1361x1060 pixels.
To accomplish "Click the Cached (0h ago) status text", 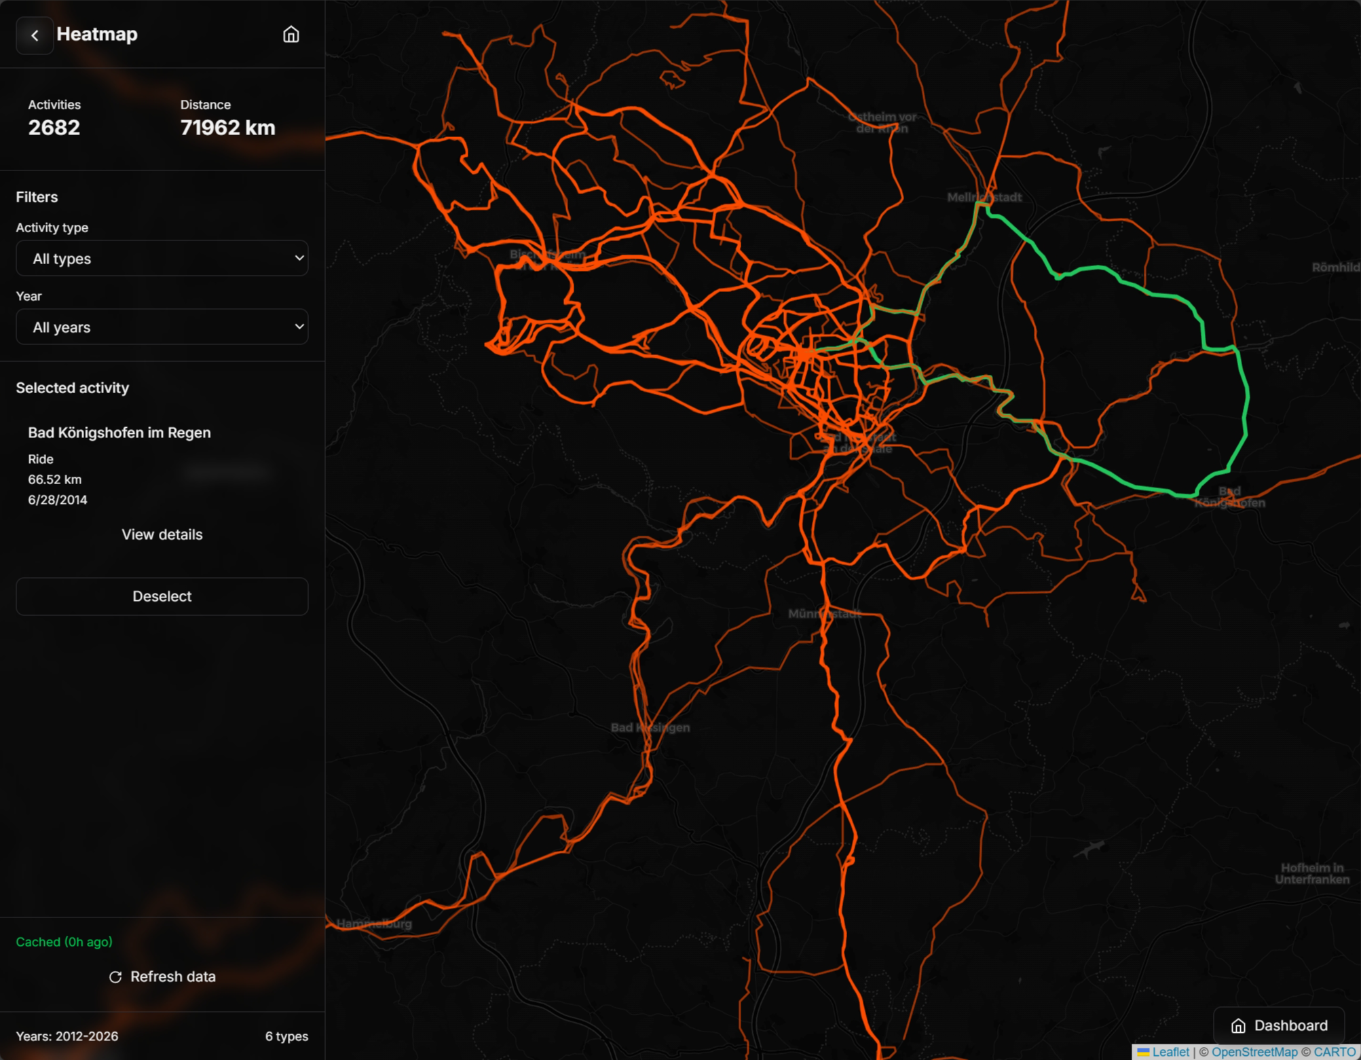I will 64,942.
